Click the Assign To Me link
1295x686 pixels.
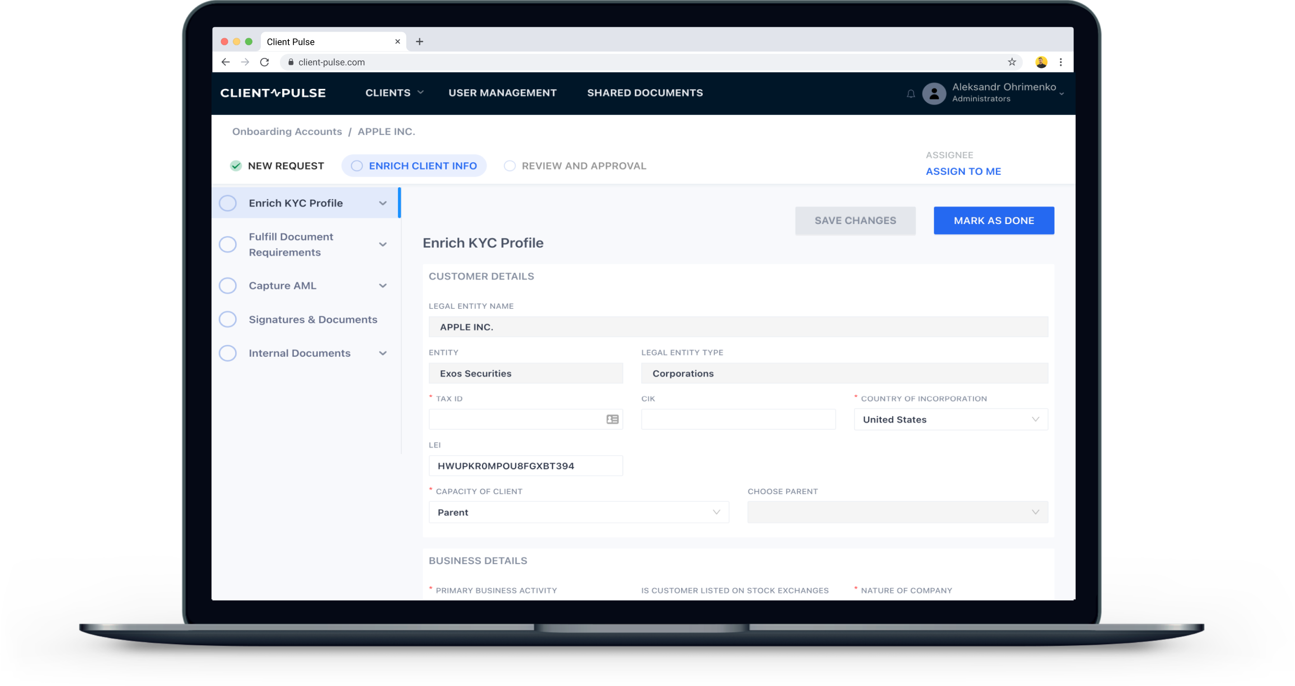click(x=963, y=171)
